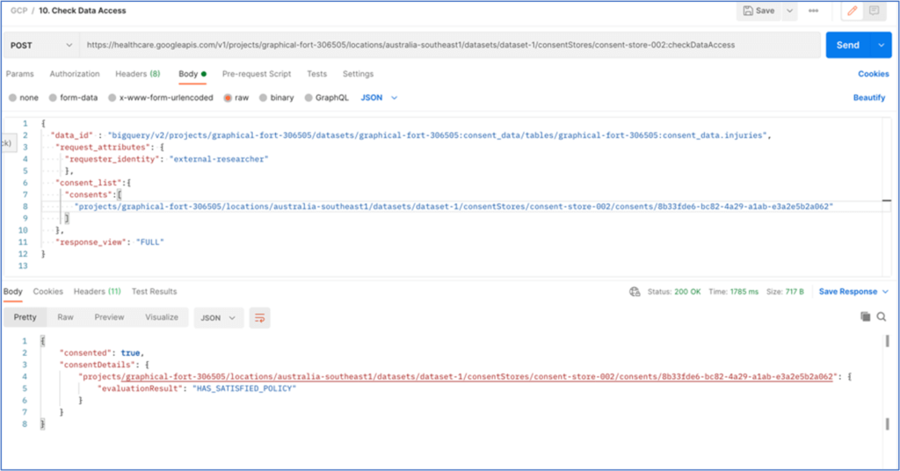The width and height of the screenshot is (900, 471).
Task: Click the underlined consent path link in the response
Action: (x=478, y=377)
